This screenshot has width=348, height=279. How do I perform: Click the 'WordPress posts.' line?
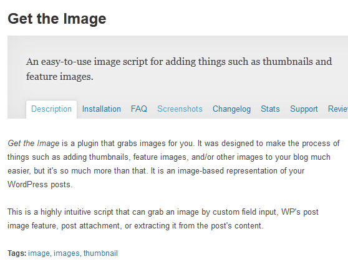(x=40, y=185)
